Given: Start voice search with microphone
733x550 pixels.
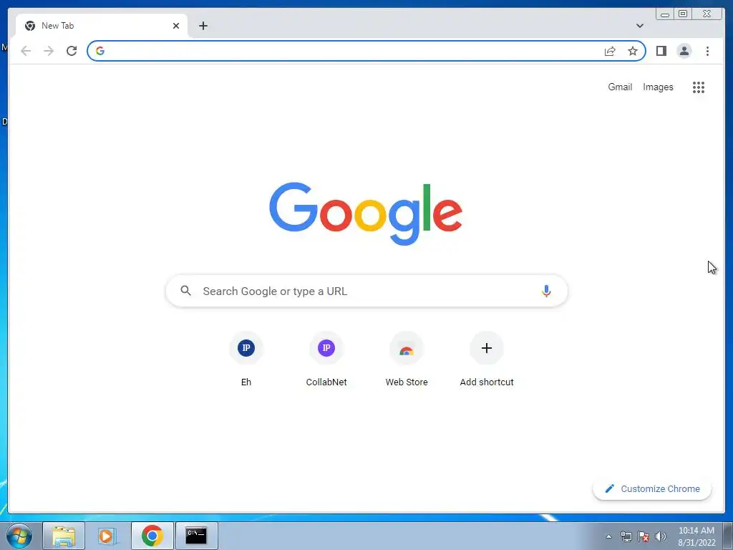Looking at the screenshot, I should coord(546,291).
